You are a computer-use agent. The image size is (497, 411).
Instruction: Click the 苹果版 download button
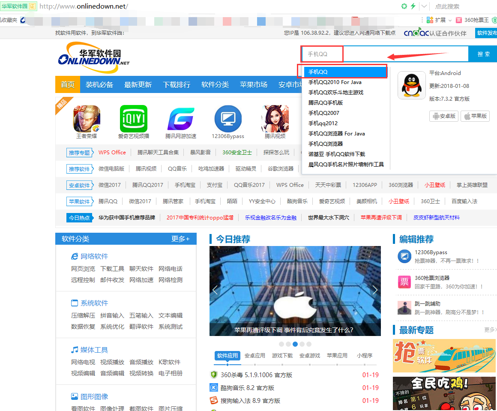475,116
